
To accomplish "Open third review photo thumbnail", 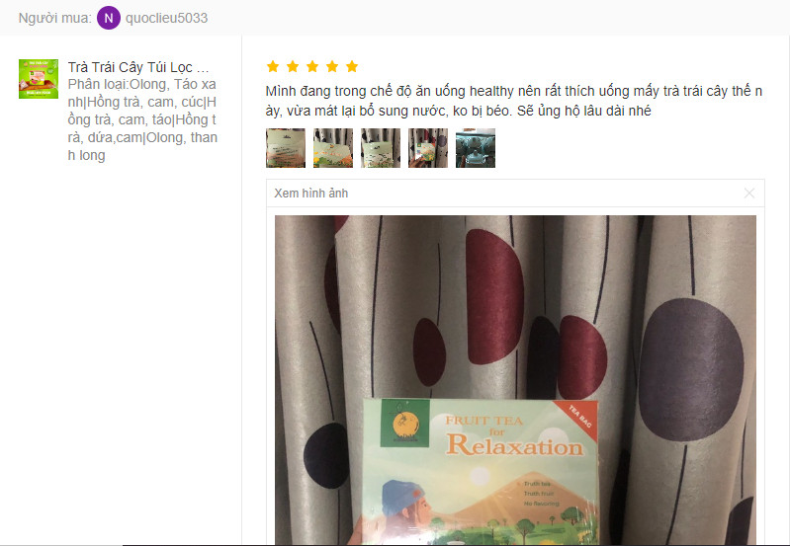I will tap(381, 148).
